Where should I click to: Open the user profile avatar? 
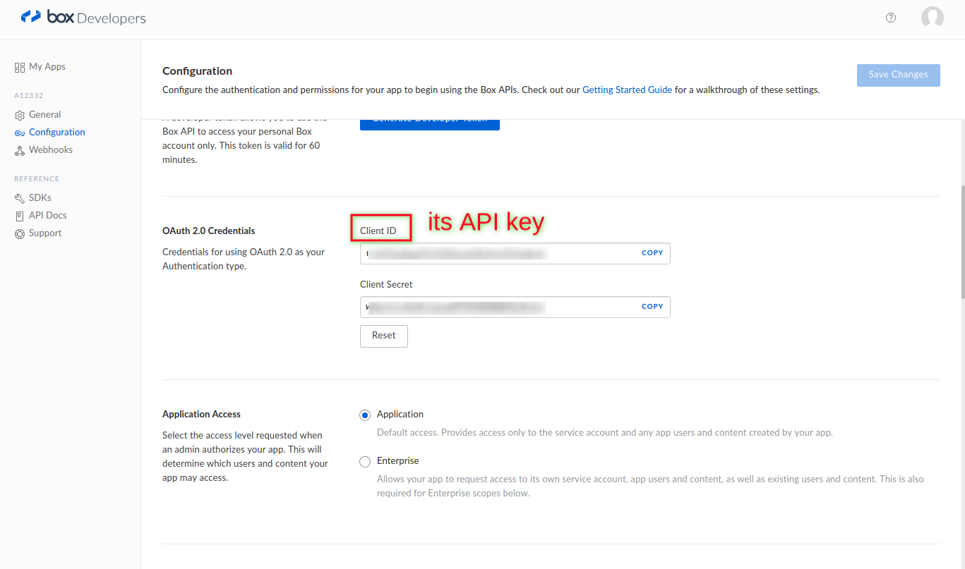coord(932,18)
